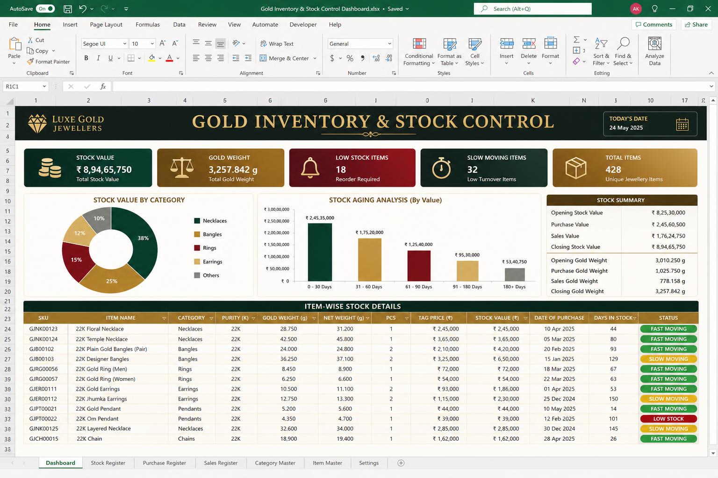Click the Copy button in Clipboard group
The width and height of the screenshot is (718, 478).
[x=38, y=51]
